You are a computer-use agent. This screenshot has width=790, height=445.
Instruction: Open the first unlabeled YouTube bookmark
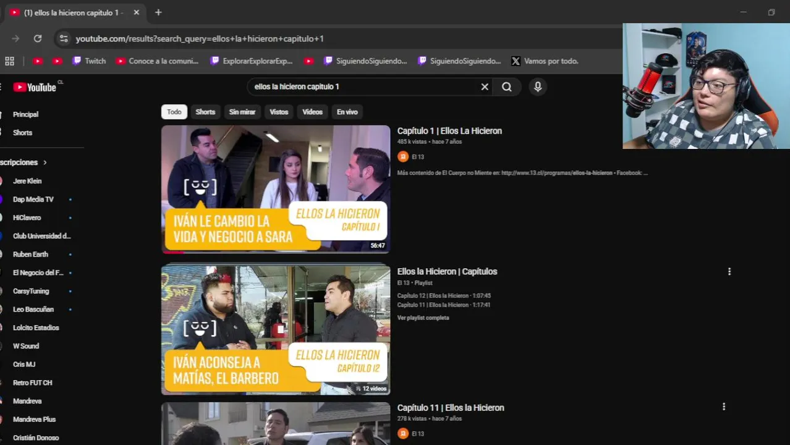click(x=38, y=61)
